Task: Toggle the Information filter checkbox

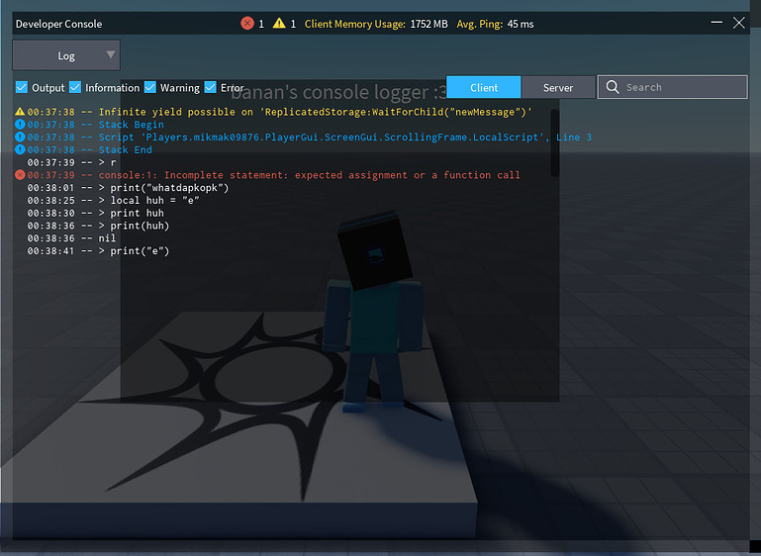Action: click(75, 88)
